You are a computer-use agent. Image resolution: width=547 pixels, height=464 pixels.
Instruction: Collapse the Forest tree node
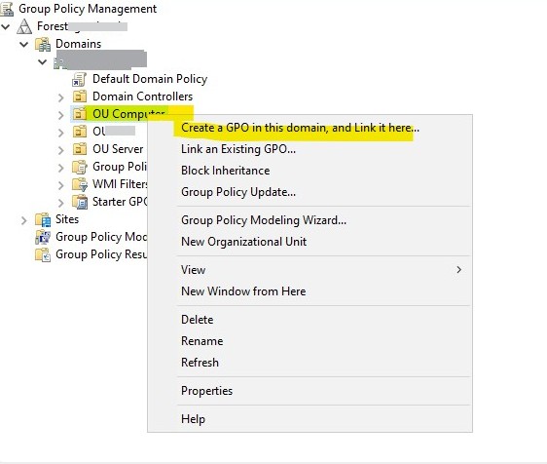(5, 26)
